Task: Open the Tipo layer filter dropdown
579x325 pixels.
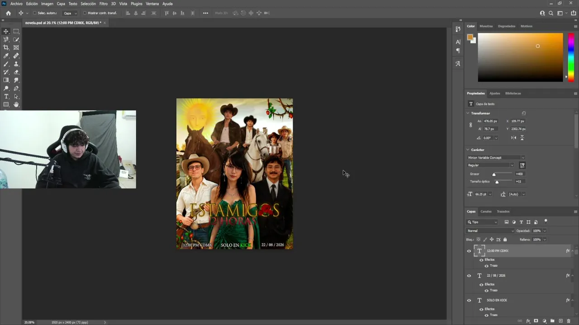Action: tap(482, 222)
